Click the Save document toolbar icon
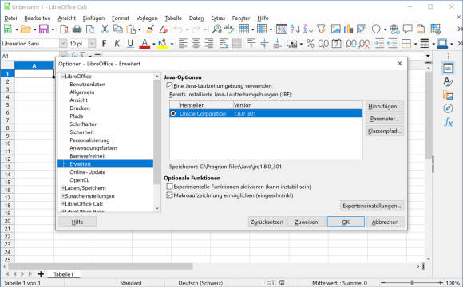The width and height of the screenshot is (463, 287). pyautogui.click(x=44, y=29)
